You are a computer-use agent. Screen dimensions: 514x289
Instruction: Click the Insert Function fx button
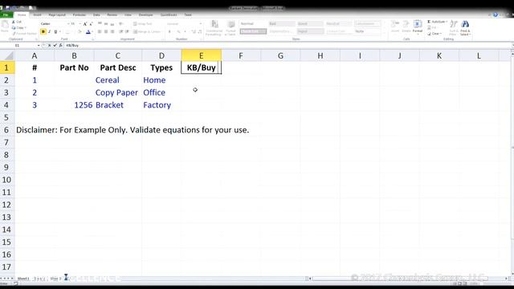61,46
